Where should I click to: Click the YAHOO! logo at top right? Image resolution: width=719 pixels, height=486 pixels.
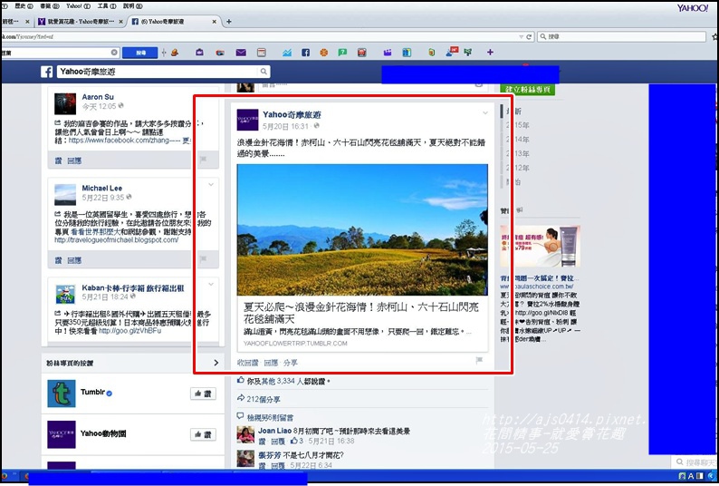coord(693,8)
